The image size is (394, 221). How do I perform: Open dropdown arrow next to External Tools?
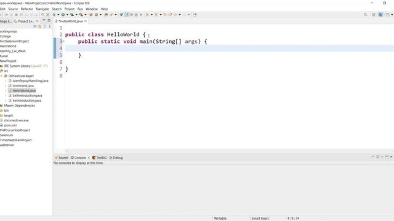coord(86,15)
